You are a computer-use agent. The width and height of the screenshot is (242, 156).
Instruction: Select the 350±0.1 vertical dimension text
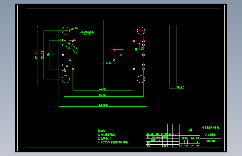(42, 55)
